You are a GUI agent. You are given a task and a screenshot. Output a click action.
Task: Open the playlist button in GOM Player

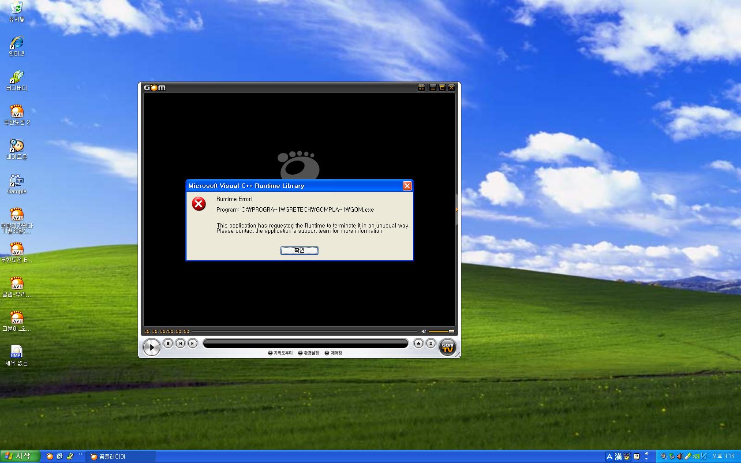[431, 343]
